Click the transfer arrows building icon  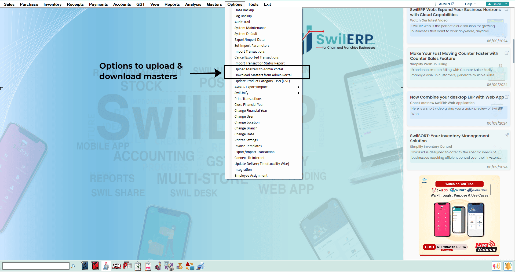coord(169,266)
